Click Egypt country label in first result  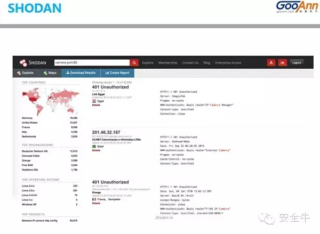[x=101, y=101]
